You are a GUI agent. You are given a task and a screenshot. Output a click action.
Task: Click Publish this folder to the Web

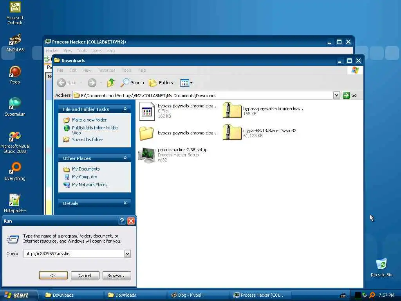click(95, 130)
